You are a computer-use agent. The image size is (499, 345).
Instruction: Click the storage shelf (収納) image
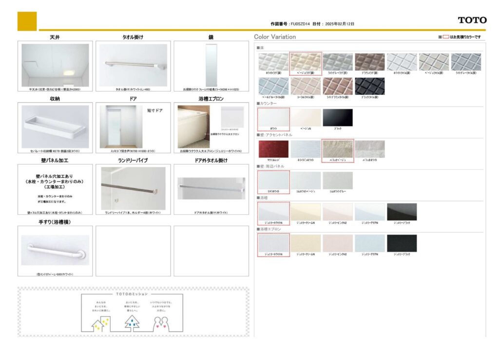[x=55, y=127]
